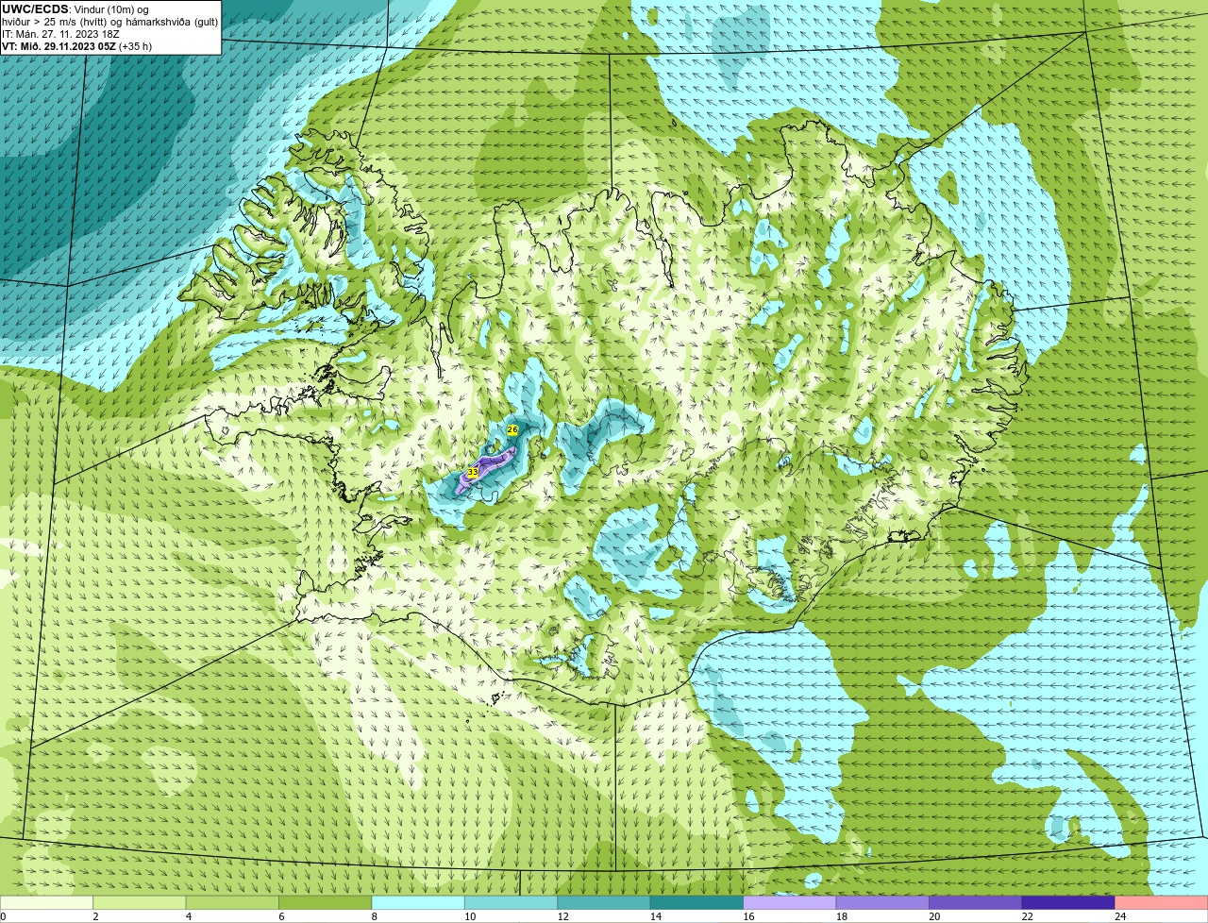Click the legend scale number 12
The image size is (1208, 923).
tap(562, 916)
